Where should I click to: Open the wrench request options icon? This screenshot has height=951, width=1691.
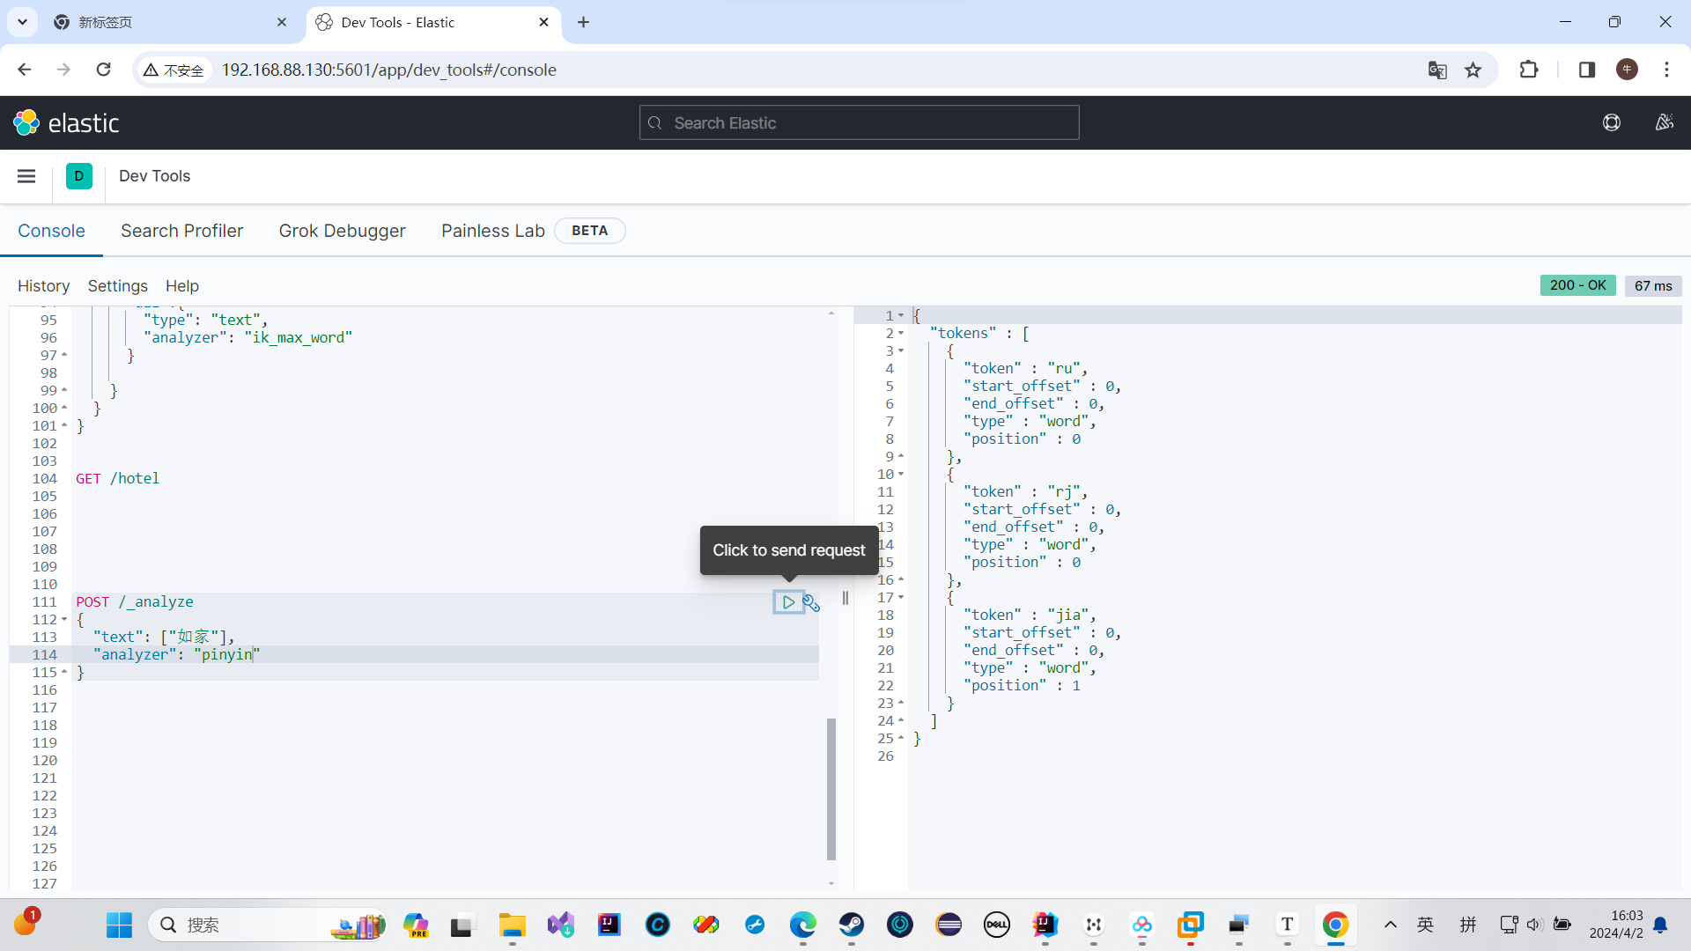811,603
